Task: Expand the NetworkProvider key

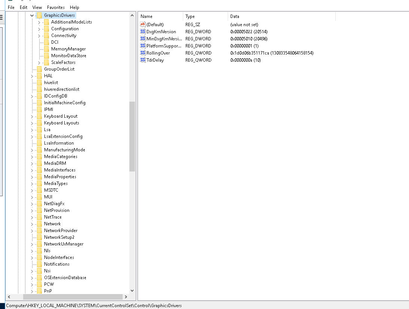Action: point(32,231)
